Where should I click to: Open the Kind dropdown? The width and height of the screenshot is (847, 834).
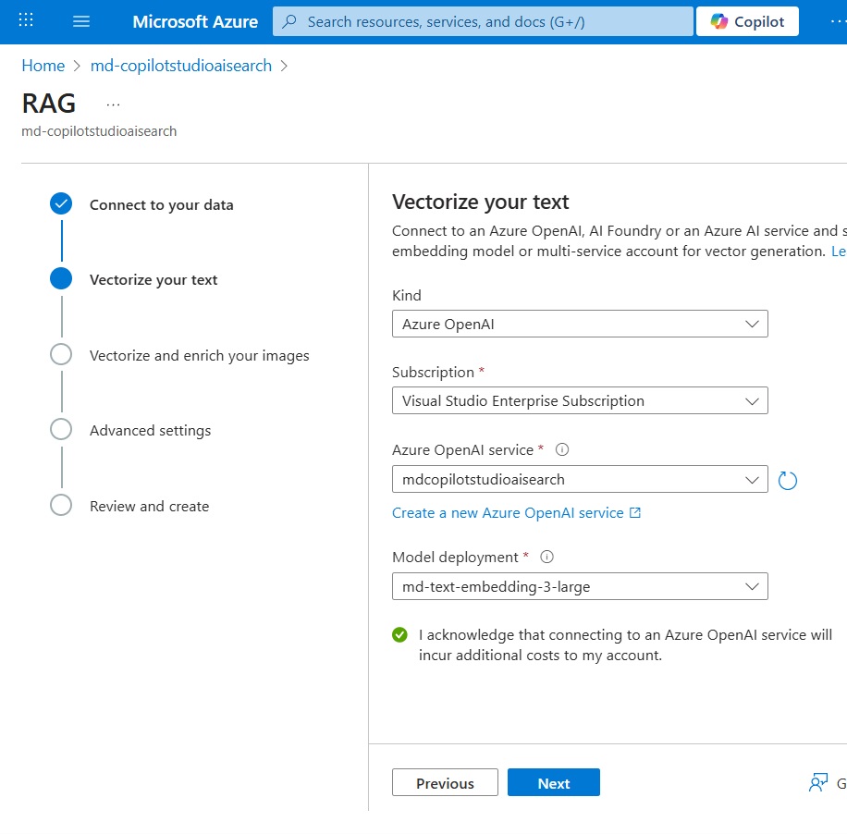click(580, 325)
